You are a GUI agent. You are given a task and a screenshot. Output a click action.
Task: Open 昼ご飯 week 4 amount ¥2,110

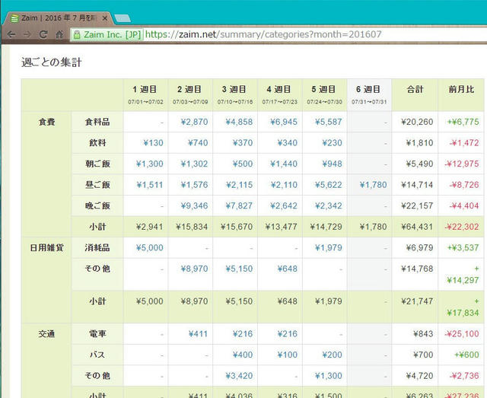[x=284, y=185]
